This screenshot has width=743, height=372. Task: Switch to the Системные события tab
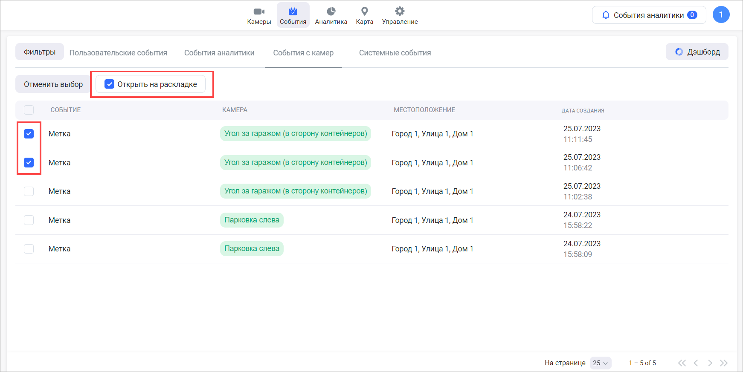point(395,53)
